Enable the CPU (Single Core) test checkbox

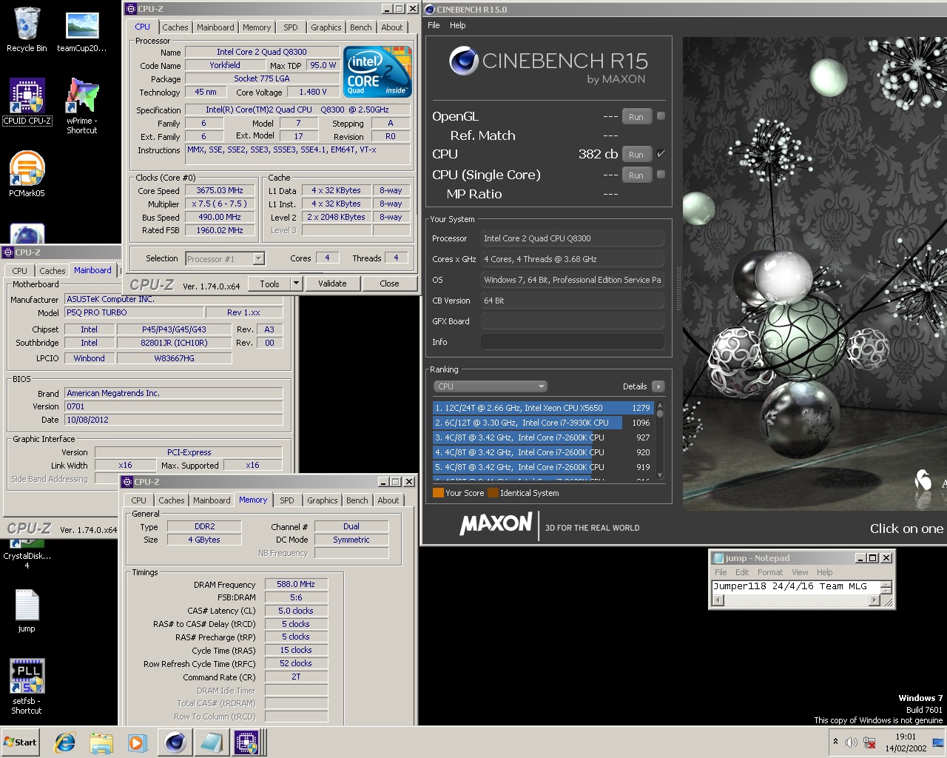(661, 175)
